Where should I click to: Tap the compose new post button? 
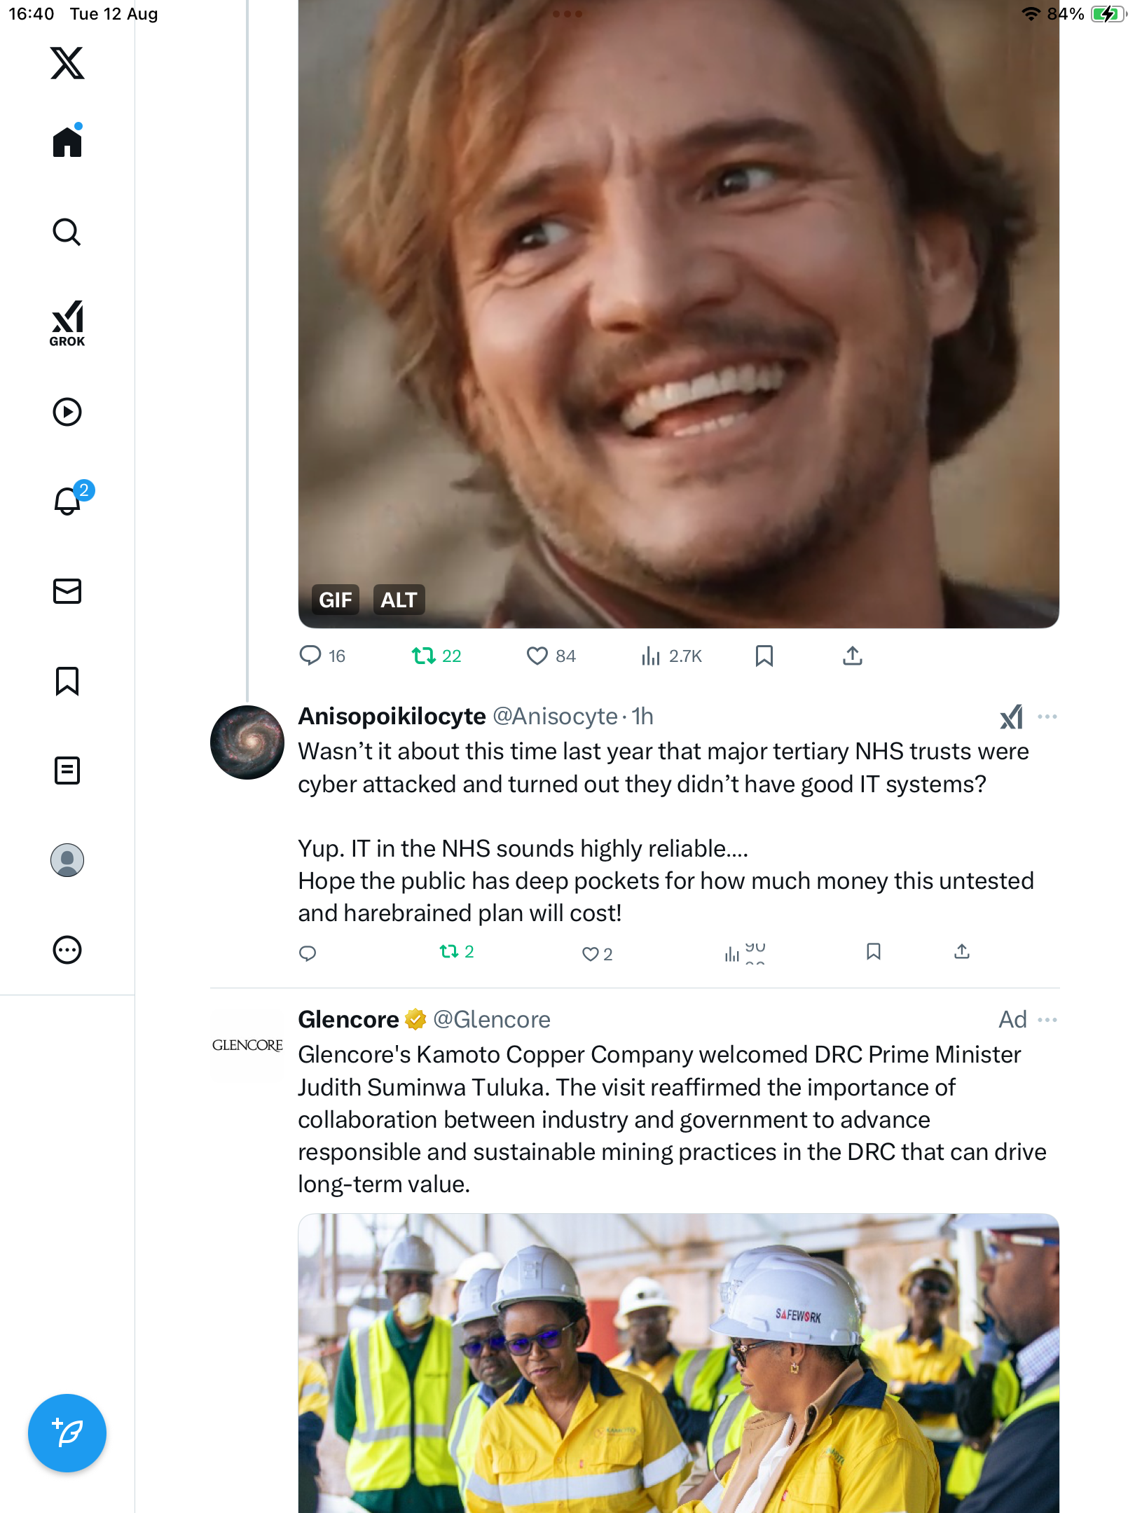click(x=67, y=1433)
